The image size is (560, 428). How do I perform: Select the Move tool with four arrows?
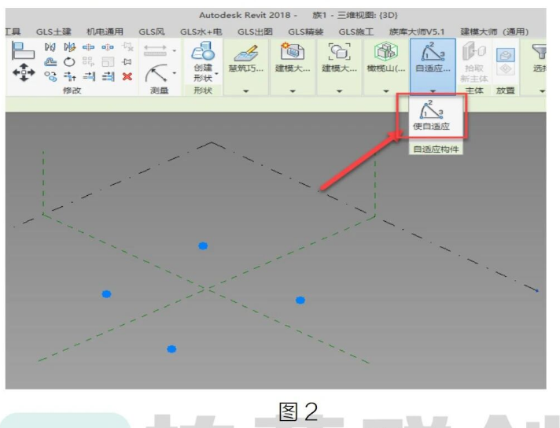(x=24, y=72)
